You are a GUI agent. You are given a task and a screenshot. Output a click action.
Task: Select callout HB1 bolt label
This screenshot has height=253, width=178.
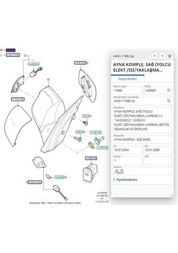pos(79,132)
